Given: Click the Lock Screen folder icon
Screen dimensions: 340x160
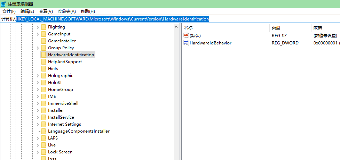Looking at the screenshot, I should [x=44, y=152].
